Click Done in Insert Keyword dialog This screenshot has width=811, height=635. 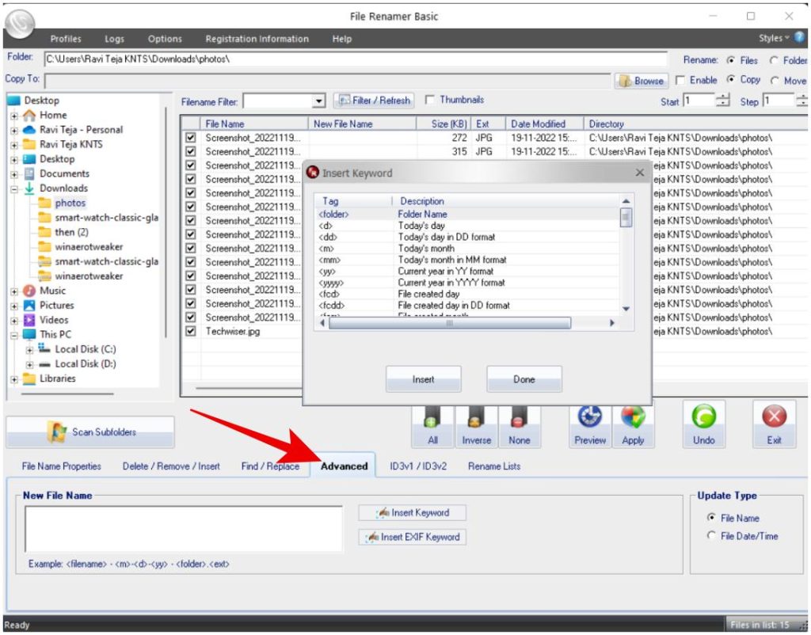point(524,379)
